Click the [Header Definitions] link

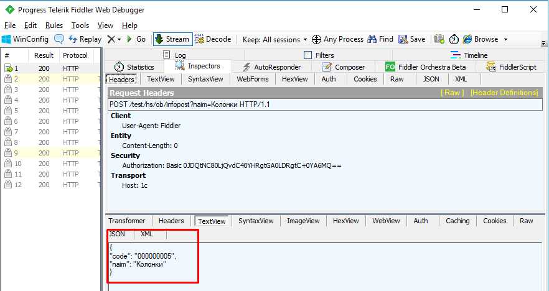click(x=504, y=93)
